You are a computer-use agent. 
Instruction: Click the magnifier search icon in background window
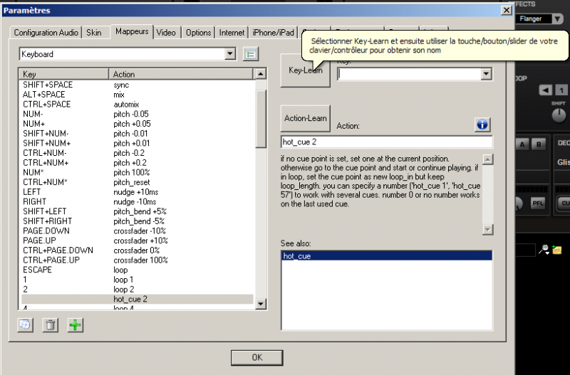pyautogui.click(x=544, y=249)
